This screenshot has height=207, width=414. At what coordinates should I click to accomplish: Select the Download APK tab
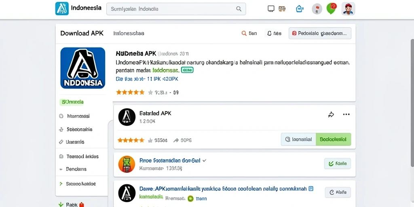point(82,33)
